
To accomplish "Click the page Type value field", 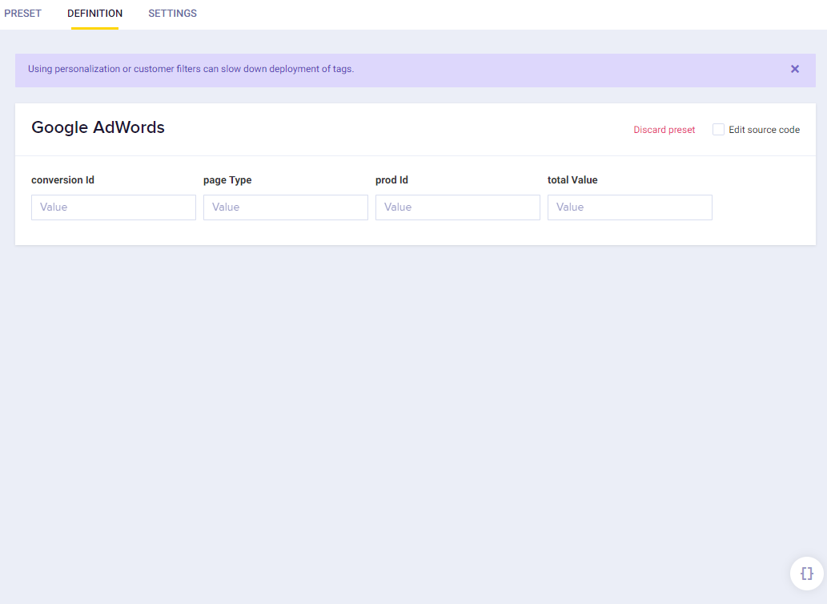I will pos(285,207).
